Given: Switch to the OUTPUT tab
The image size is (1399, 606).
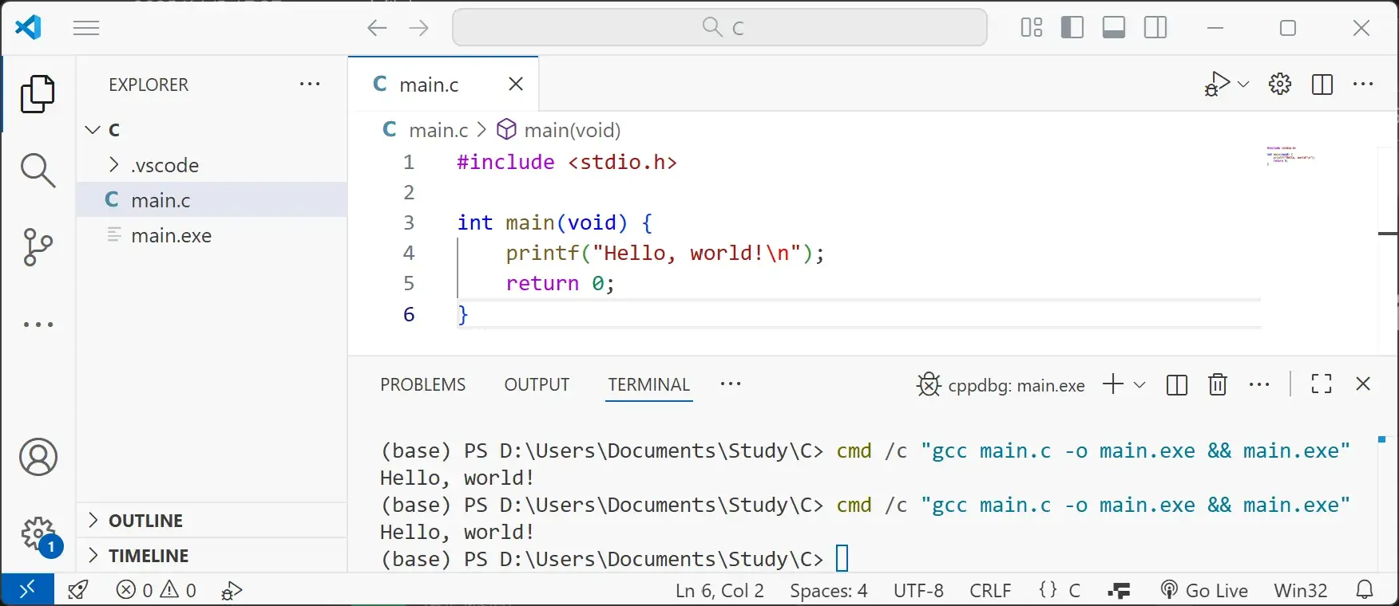Looking at the screenshot, I should [x=537, y=384].
